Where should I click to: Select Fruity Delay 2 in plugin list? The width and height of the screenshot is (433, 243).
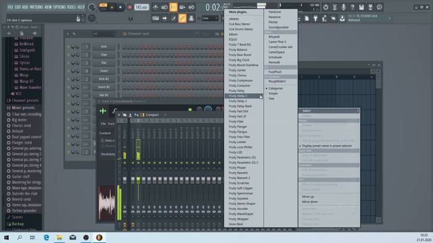tap(244, 96)
